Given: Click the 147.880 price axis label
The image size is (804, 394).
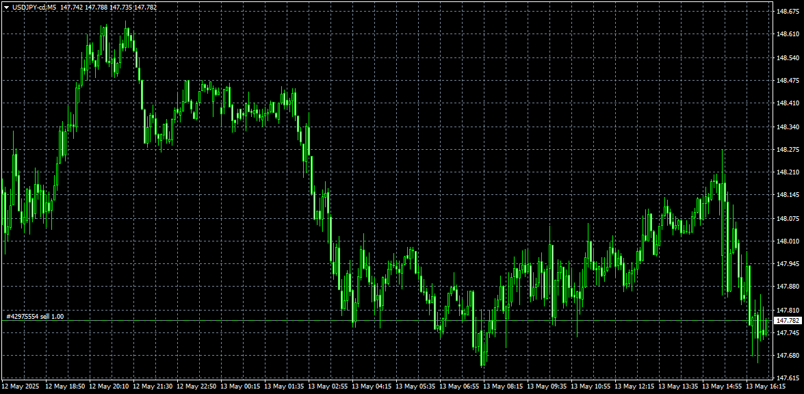Looking at the screenshot, I should point(789,287).
